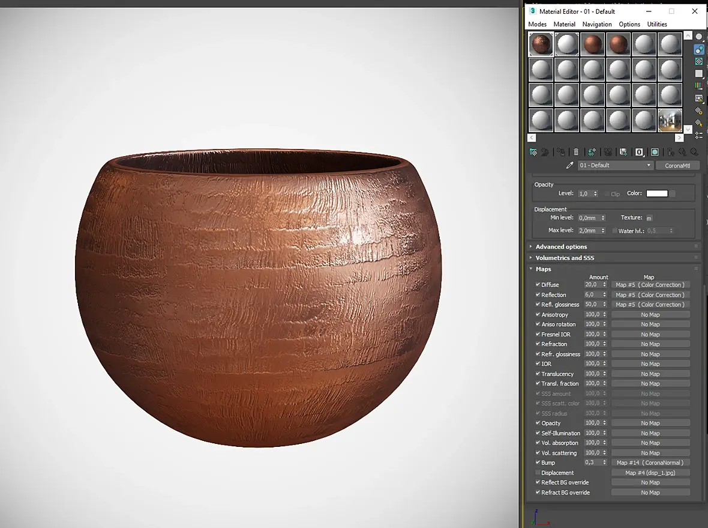Expand the Volumetrics and SSS rollout
The height and width of the screenshot is (528, 708).
click(x=565, y=258)
